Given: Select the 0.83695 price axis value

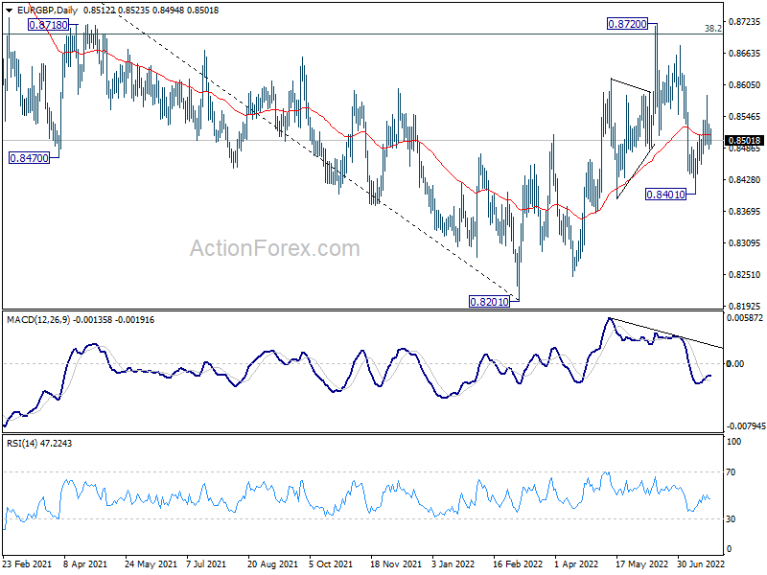Looking at the screenshot, I should (x=745, y=211).
